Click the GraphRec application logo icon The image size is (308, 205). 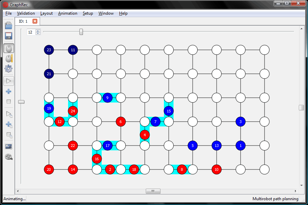click(5, 4)
